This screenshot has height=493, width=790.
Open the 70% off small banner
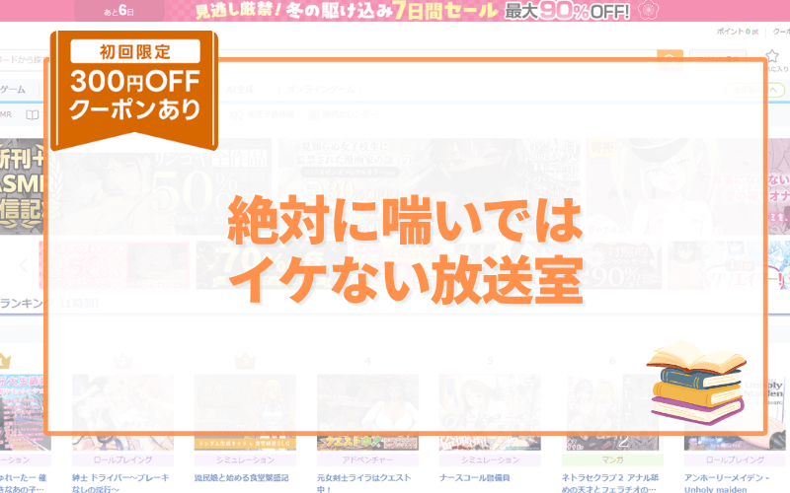[x=273, y=265]
